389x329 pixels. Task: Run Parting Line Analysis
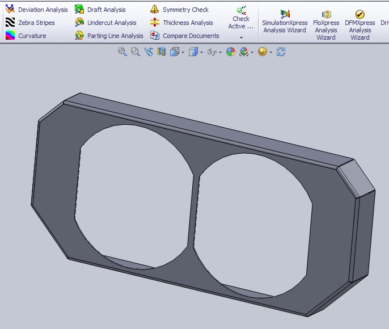point(109,36)
